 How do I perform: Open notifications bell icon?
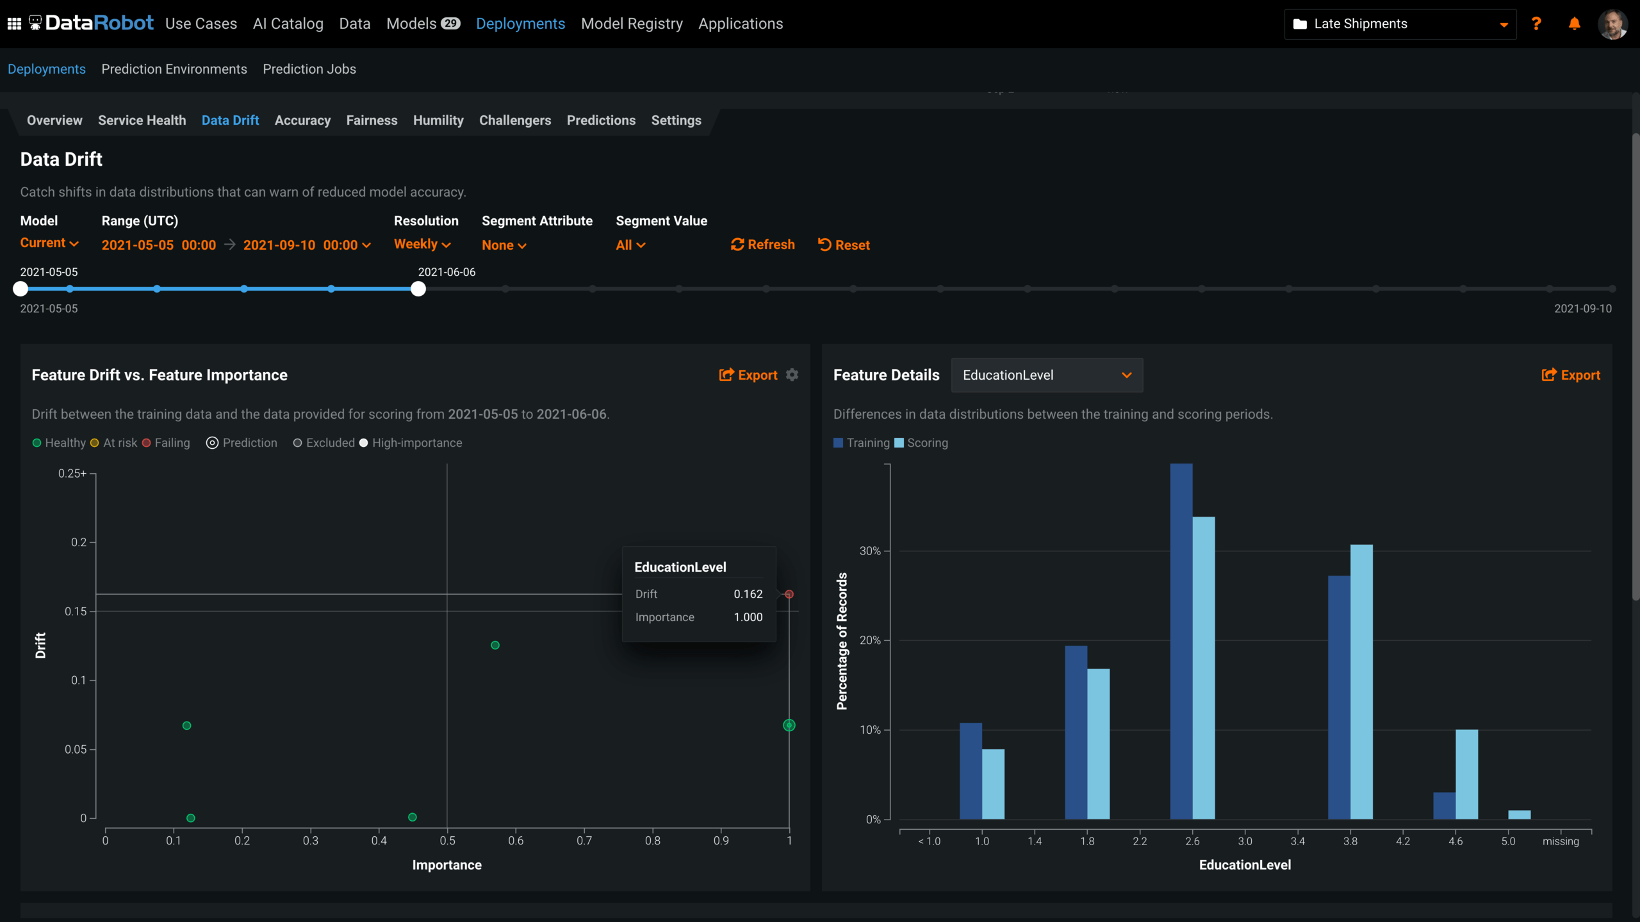coord(1574,24)
